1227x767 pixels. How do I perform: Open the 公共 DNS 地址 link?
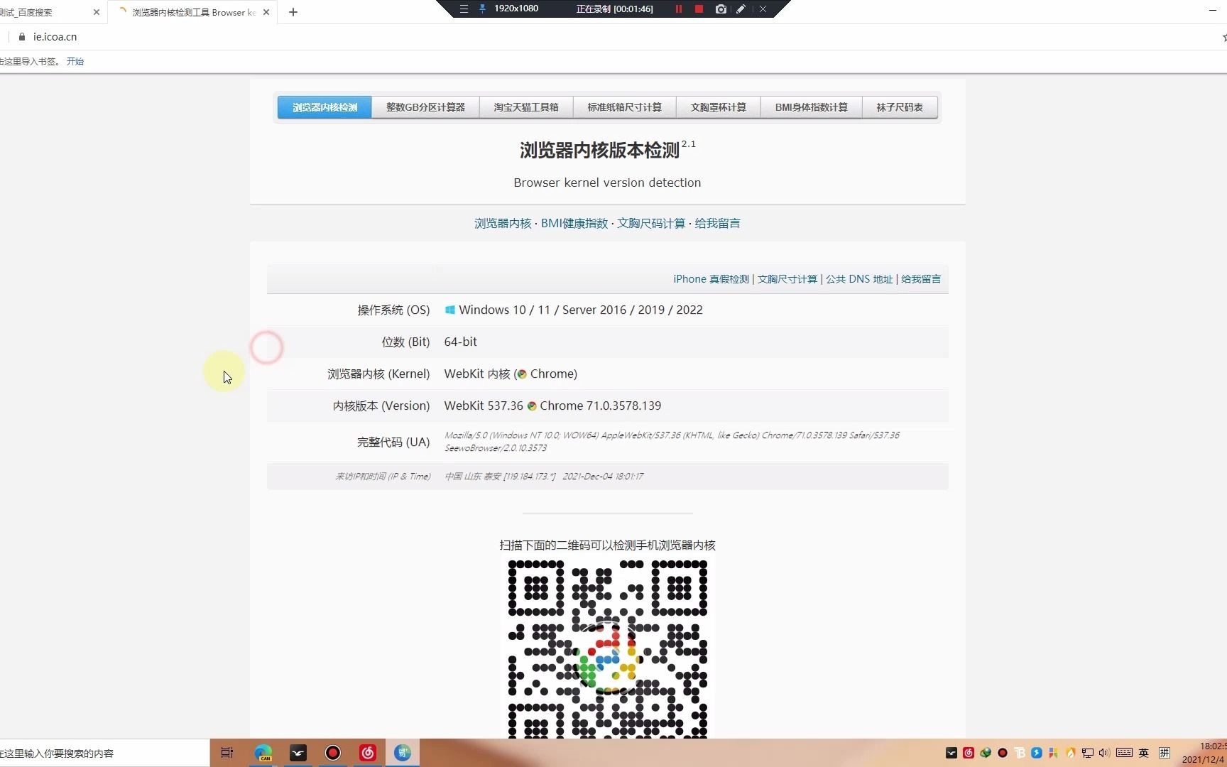pyautogui.click(x=859, y=279)
